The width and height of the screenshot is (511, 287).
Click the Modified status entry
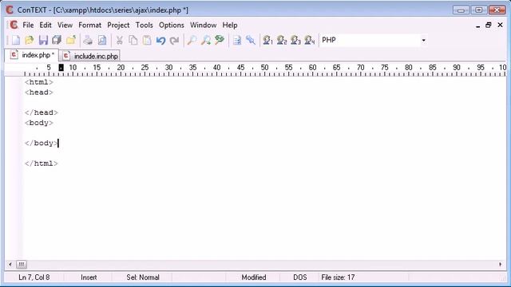tap(254, 277)
